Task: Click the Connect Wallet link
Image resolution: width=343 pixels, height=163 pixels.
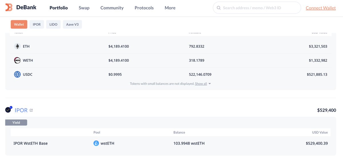Action: point(321,8)
